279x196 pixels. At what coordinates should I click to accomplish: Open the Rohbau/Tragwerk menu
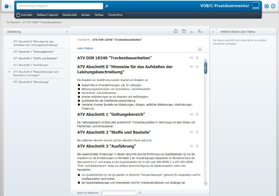coord(47,15)
